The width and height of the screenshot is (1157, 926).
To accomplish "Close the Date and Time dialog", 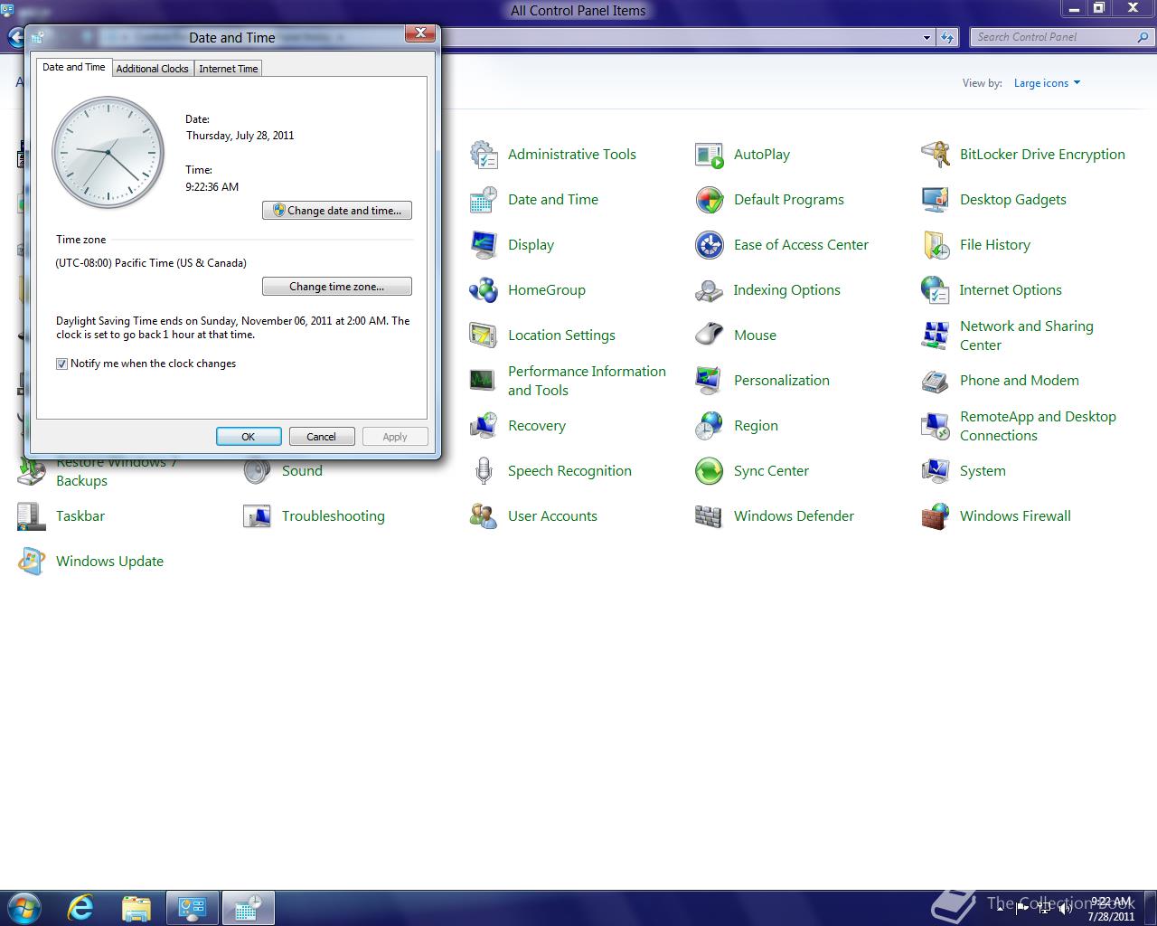I will 420,33.
